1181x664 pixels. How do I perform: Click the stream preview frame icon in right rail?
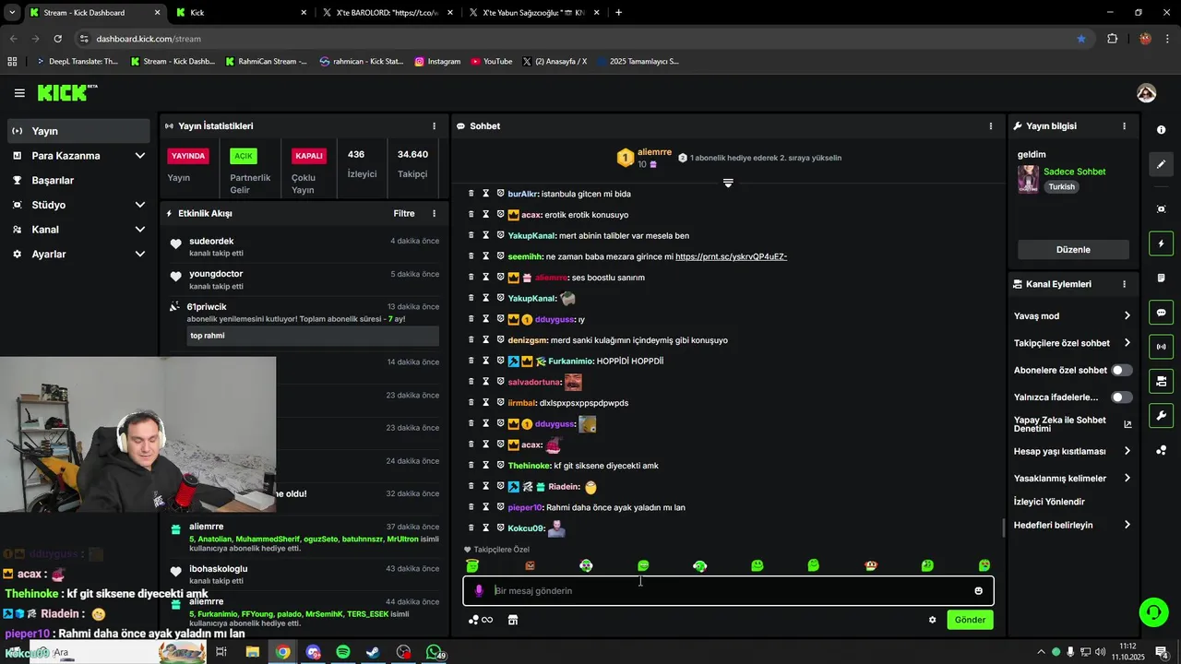pos(1162,209)
